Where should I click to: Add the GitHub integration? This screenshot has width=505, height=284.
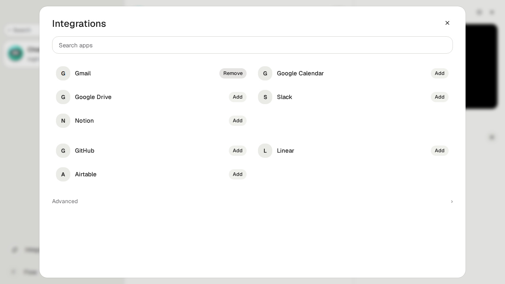(238, 151)
